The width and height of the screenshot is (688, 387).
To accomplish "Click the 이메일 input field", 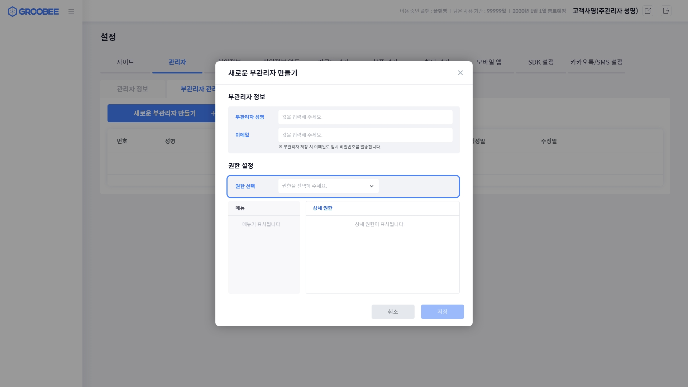I will (365, 135).
